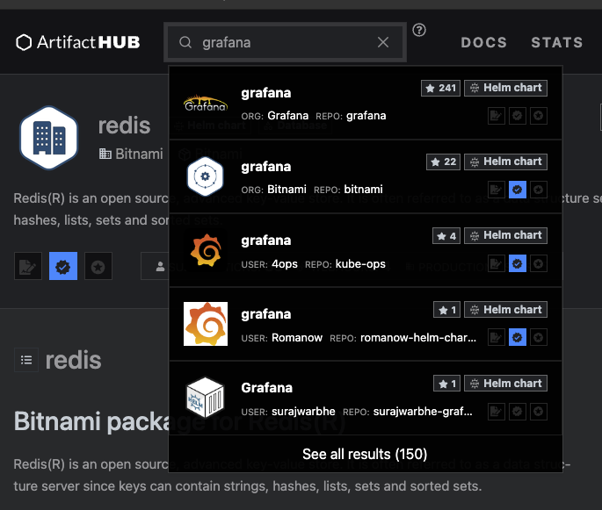Click signed icon on Bitnami result

point(497,190)
